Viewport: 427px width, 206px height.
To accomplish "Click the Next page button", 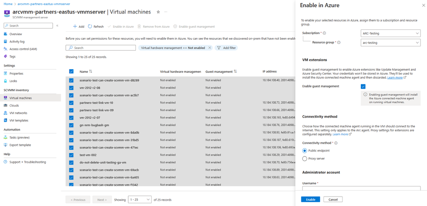I will (x=102, y=200).
